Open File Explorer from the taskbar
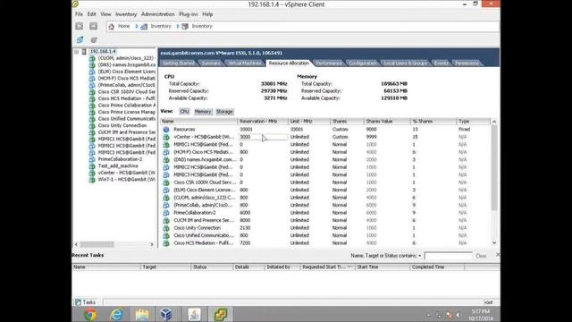The width and height of the screenshot is (572, 322). click(x=142, y=314)
